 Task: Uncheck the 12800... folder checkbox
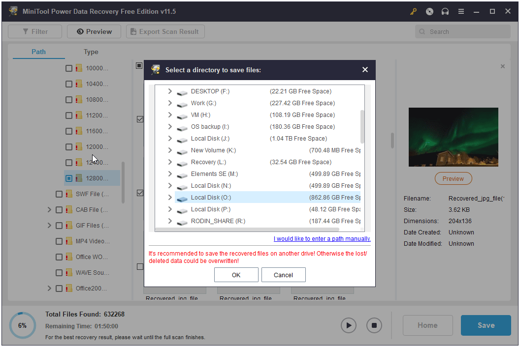pos(68,178)
